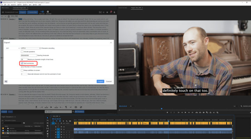Click the blue Transcribe button

click(32, 12)
